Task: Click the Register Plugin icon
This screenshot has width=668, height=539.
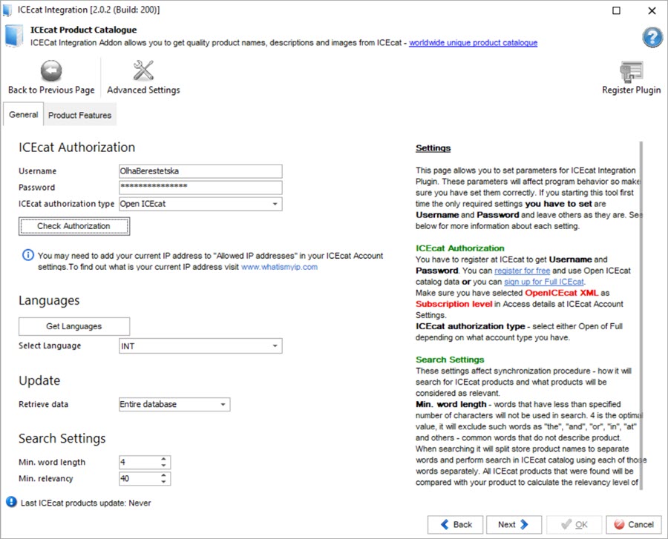Action: point(631,71)
